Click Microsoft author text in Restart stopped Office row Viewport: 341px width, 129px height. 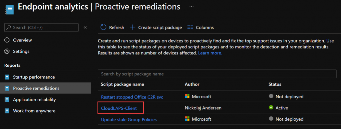coord(201,97)
